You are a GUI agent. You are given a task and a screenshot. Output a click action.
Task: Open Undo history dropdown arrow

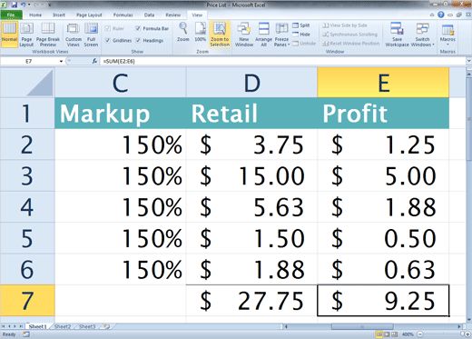tap(29, 5)
